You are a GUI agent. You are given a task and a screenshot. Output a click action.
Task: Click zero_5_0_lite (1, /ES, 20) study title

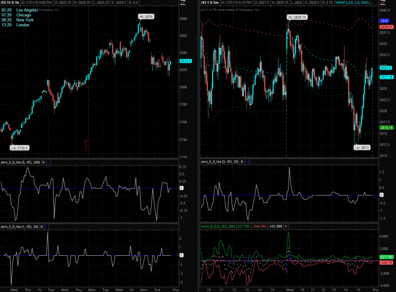click(x=19, y=227)
